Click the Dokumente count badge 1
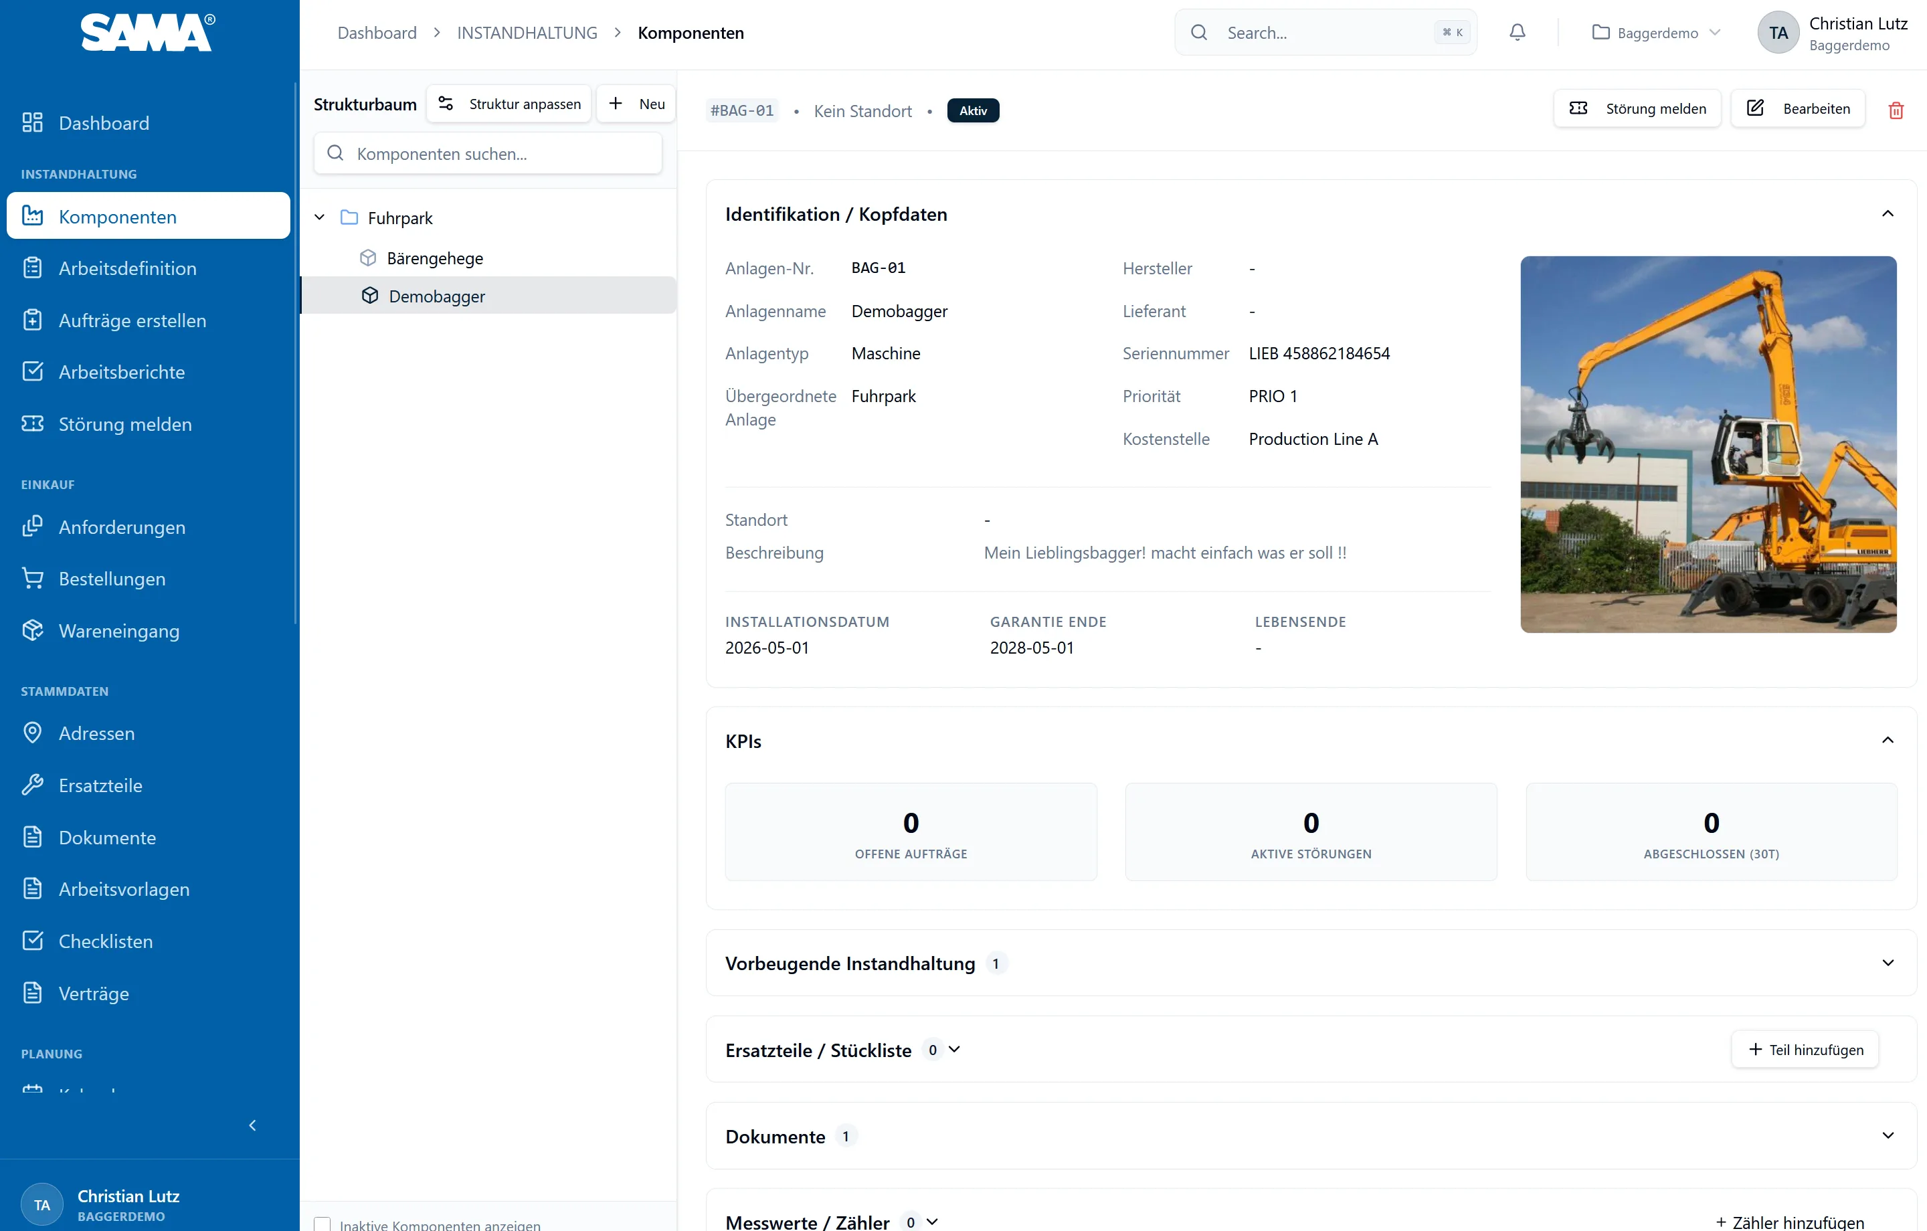The height and width of the screenshot is (1231, 1927). coord(845,1137)
